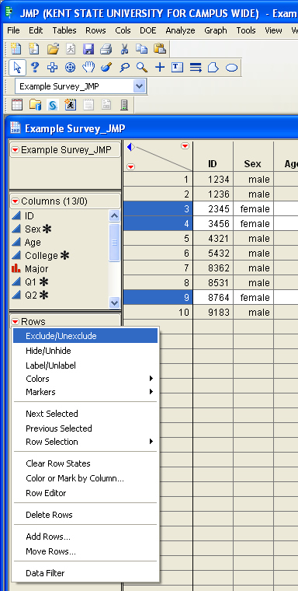This screenshot has width=298, height=591.
Task: Select the Line drawing tool
Action: tap(196, 68)
